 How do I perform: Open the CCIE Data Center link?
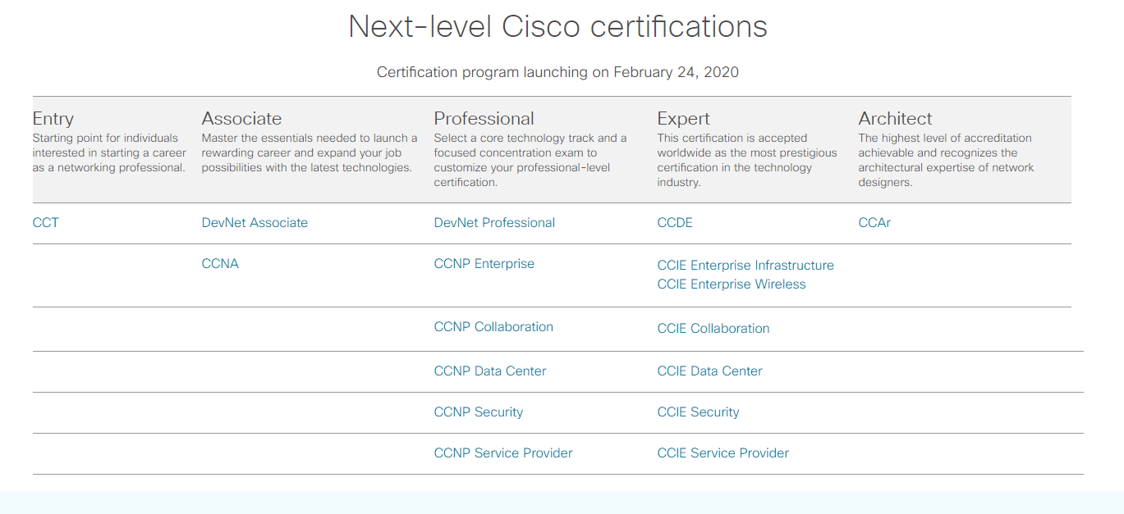tap(710, 371)
